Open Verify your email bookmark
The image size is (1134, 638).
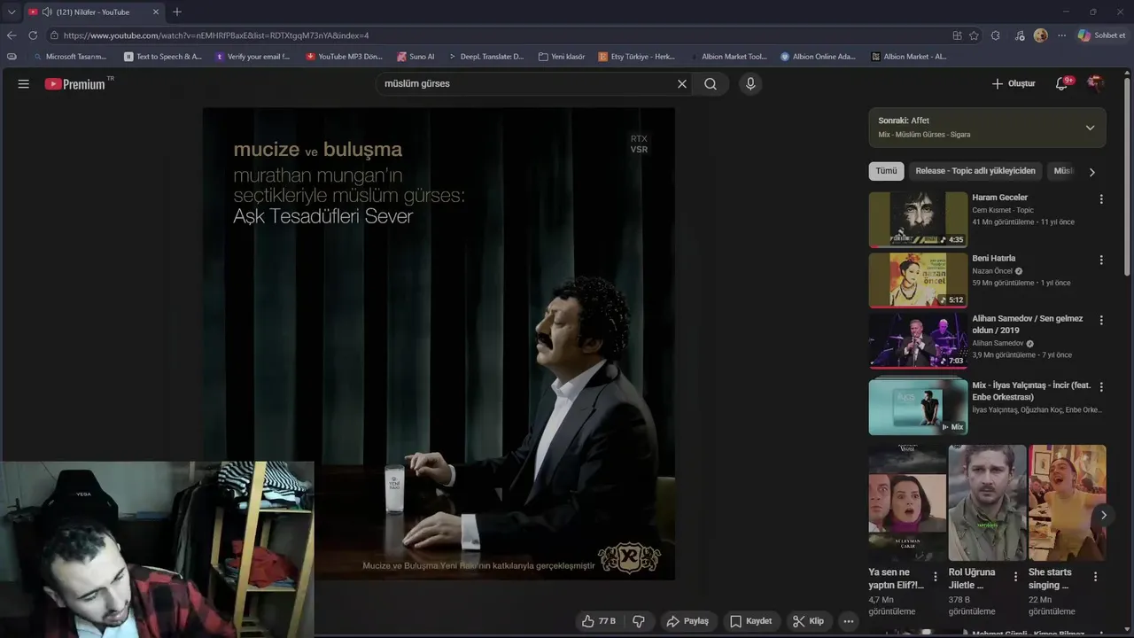tap(253, 57)
